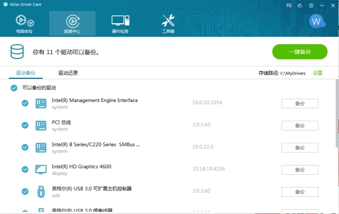Click the database backup icon

[x=17, y=52]
